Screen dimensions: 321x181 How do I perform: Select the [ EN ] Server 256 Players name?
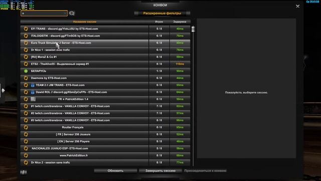73,141
